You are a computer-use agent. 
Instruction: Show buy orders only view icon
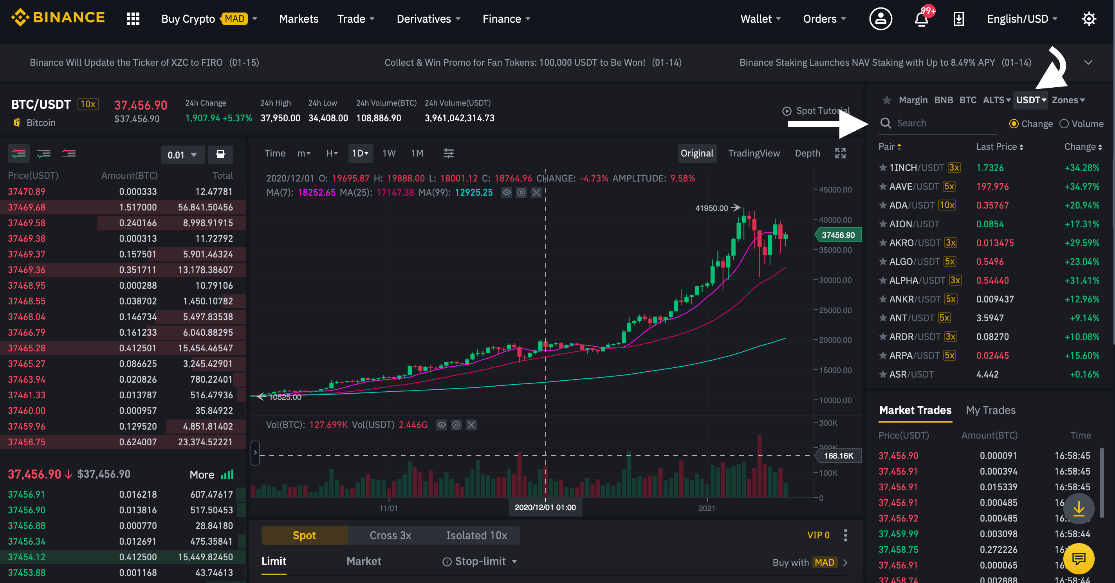[x=44, y=153]
